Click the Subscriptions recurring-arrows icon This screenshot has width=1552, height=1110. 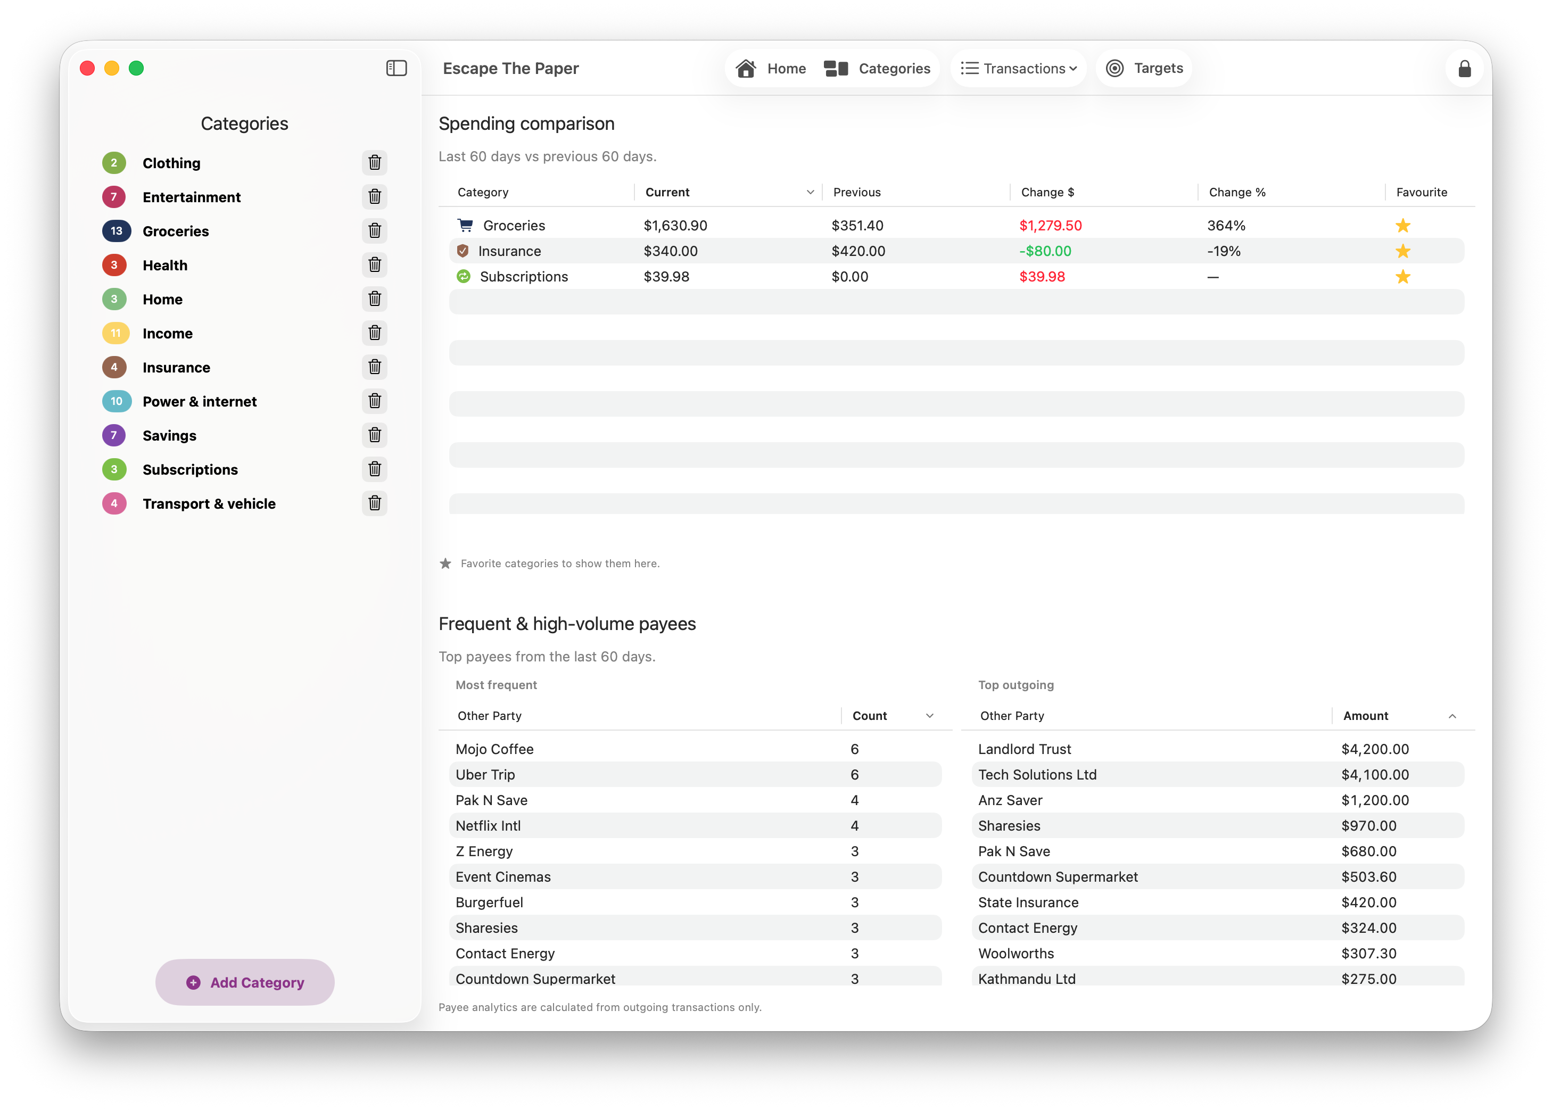click(464, 276)
